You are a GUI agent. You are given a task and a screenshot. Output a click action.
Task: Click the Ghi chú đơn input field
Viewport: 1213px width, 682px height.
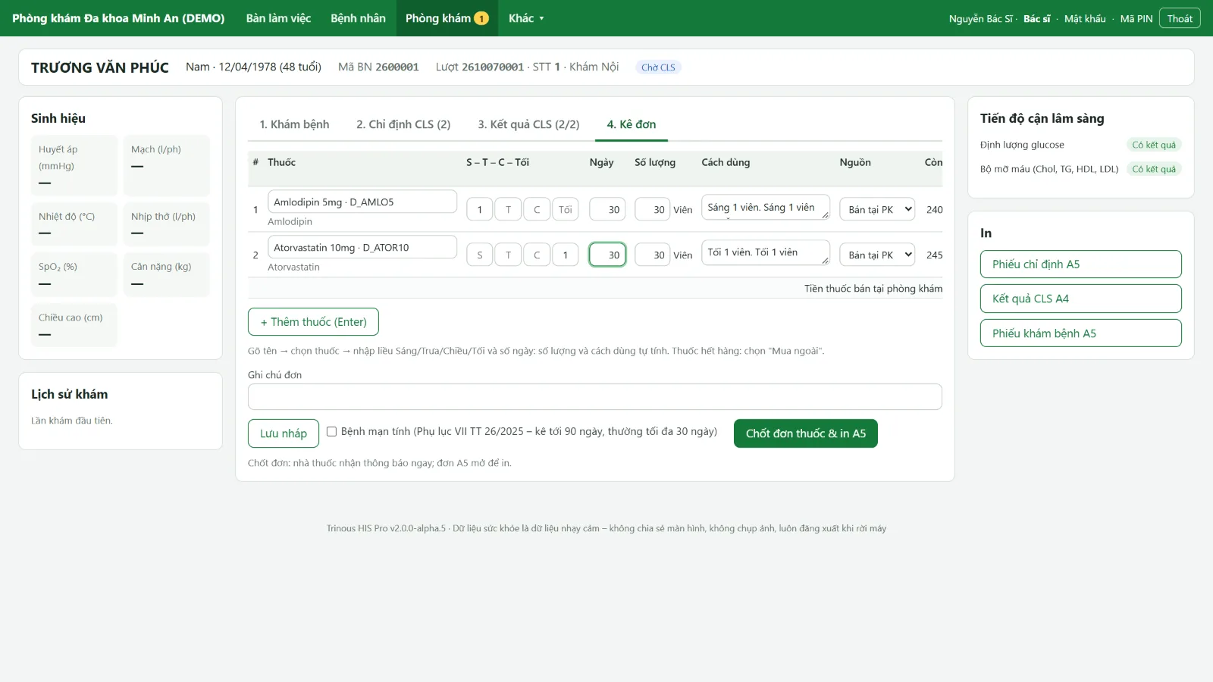(x=595, y=397)
